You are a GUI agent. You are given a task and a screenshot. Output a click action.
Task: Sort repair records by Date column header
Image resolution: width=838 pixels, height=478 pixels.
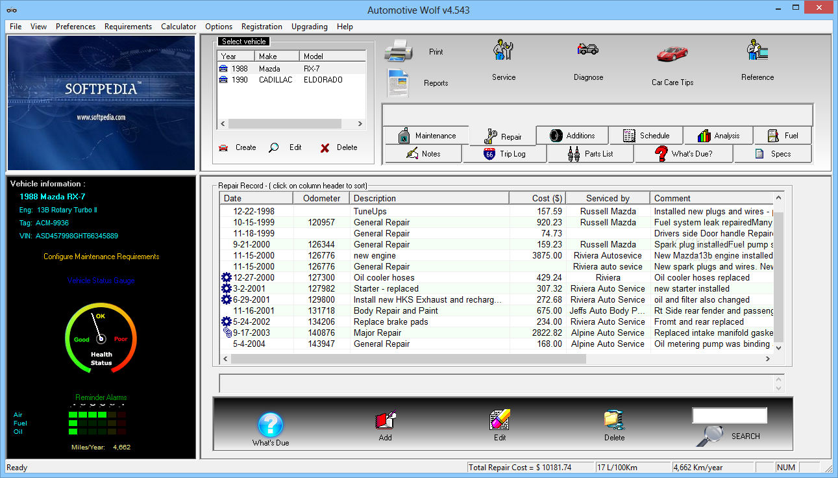point(256,198)
